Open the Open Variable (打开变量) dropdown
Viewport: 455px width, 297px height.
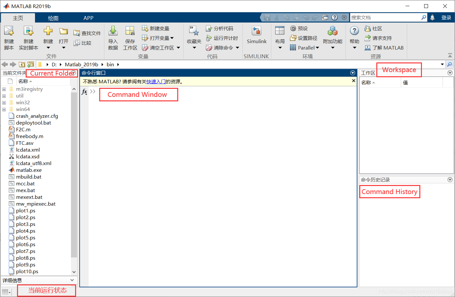point(158,38)
